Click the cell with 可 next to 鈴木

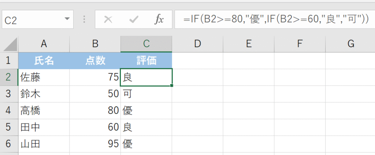(146, 94)
